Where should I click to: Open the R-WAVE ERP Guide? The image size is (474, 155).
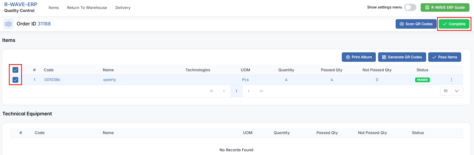(x=445, y=7)
